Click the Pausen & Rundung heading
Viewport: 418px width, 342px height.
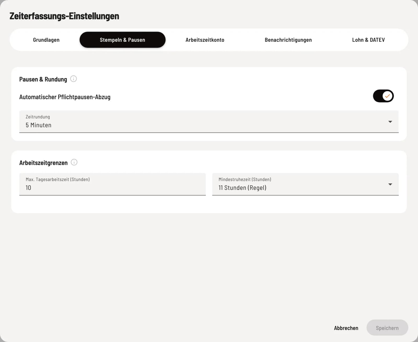pyautogui.click(x=43, y=79)
